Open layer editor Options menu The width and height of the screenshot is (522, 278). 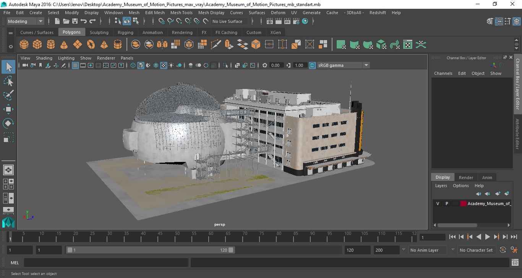click(460, 186)
